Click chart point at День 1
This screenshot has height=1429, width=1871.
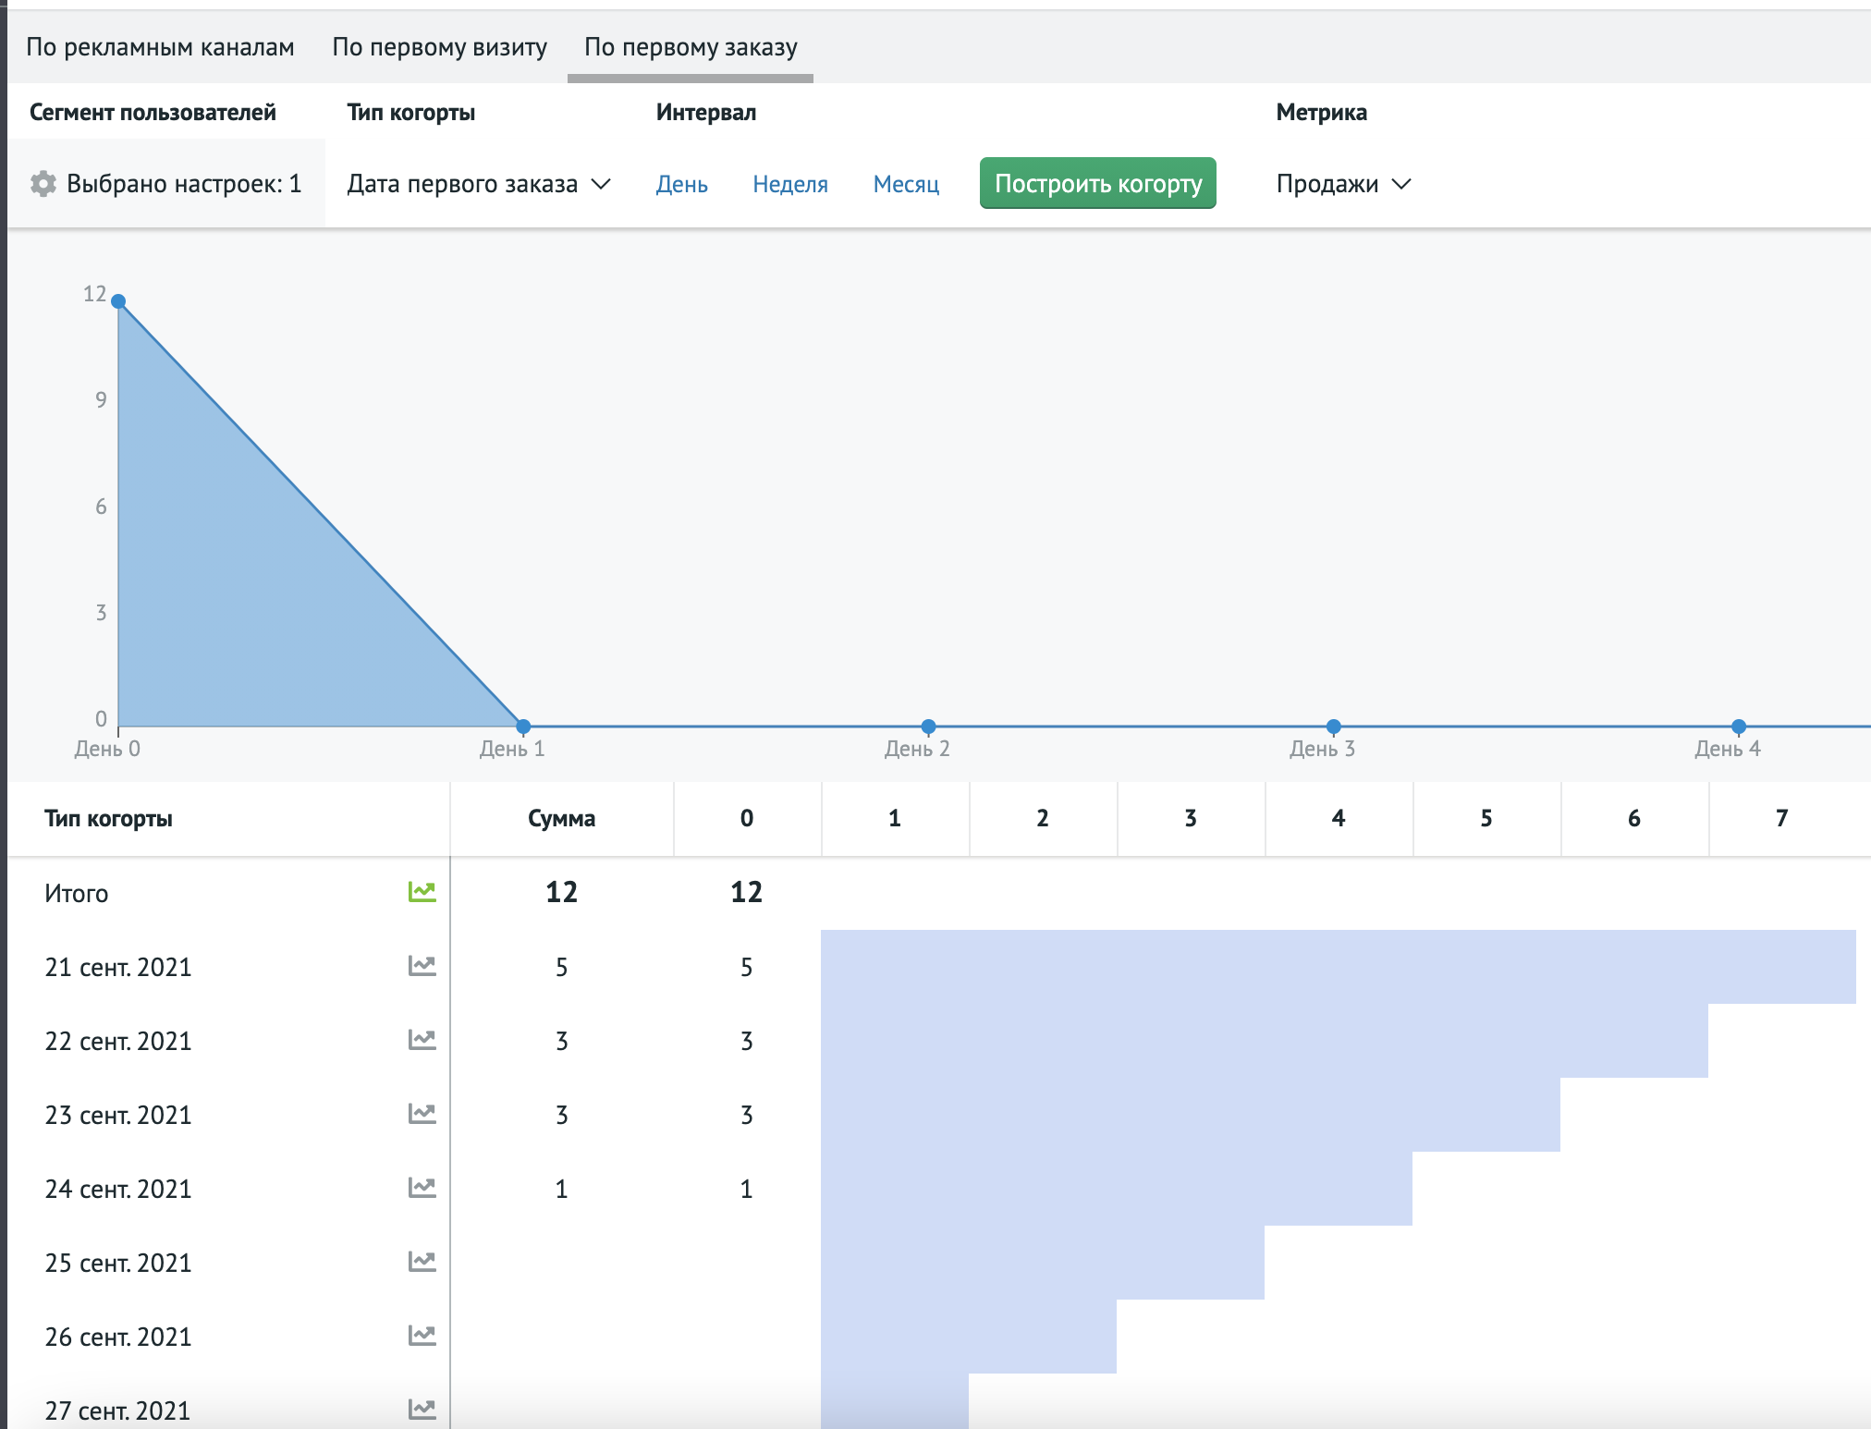[523, 727]
